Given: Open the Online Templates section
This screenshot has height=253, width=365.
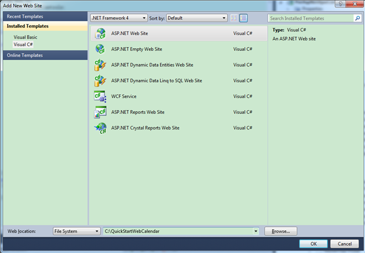Looking at the screenshot, I should click(45, 55).
